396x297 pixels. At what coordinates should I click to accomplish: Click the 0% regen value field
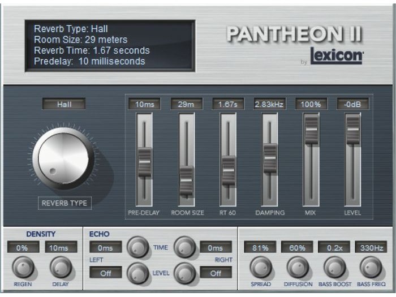(23, 248)
